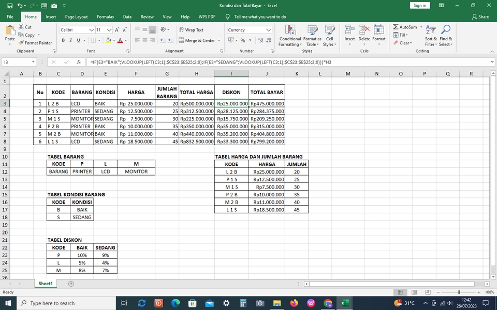Apply top vertical alignment

[x=137, y=30]
